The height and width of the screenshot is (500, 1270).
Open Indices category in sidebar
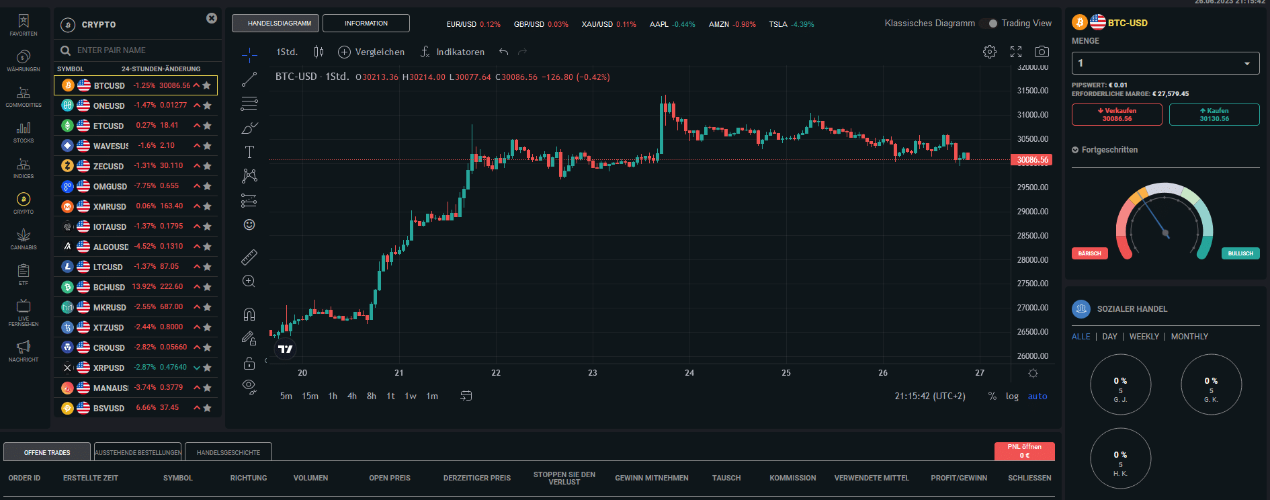(24, 168)
